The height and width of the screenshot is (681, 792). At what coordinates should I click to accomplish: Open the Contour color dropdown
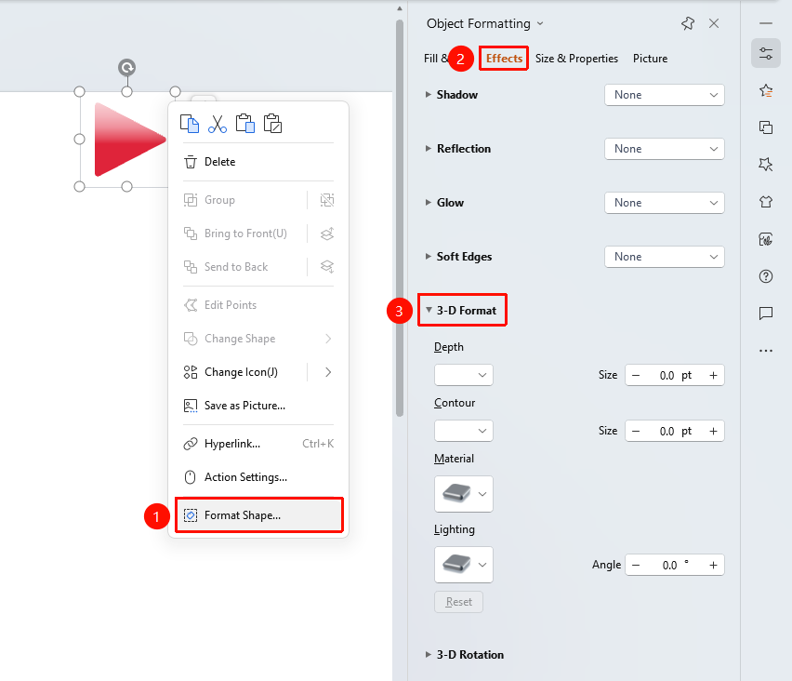click(x=463, y=431)
